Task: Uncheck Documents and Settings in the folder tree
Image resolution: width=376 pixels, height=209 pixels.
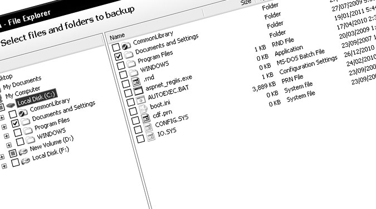Action: pyautogui.click(x=15, y=123)
